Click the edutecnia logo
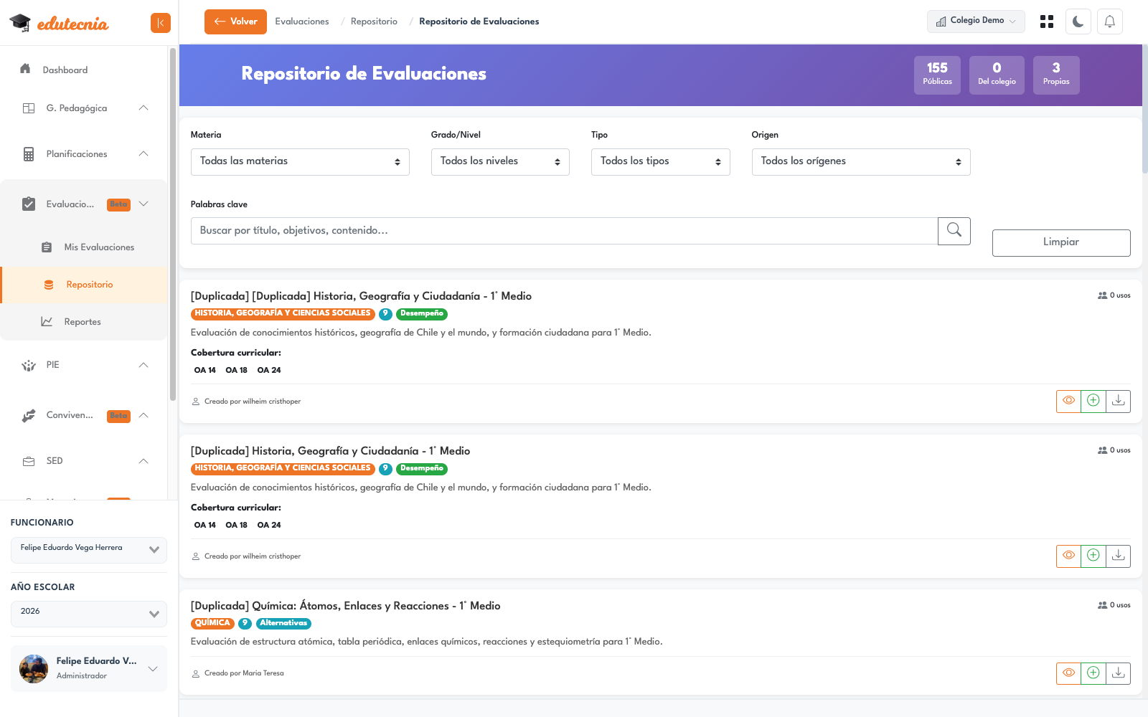This screenshot has width=1148, height=717. point(59,23)
